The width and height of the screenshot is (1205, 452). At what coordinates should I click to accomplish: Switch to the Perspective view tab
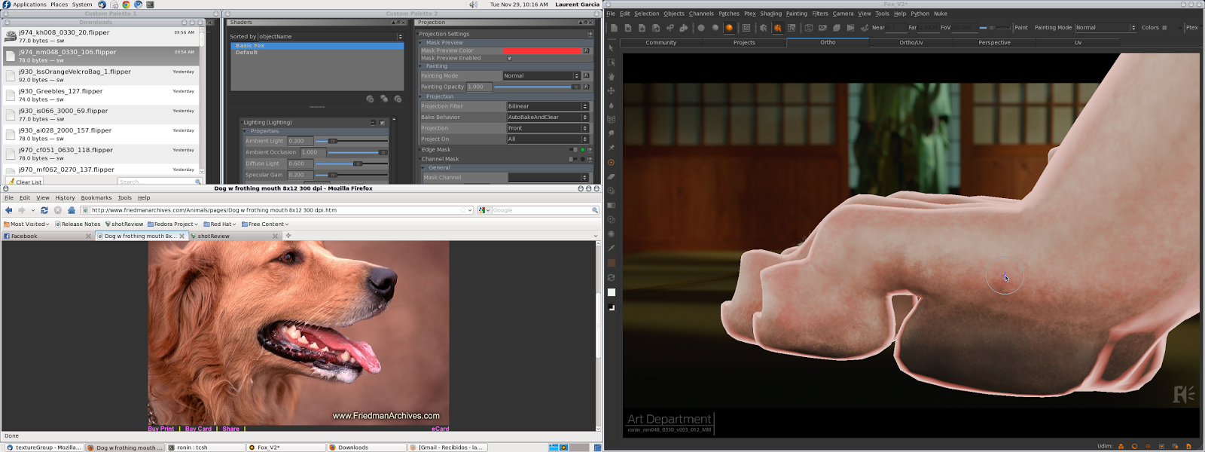(994, 43)
